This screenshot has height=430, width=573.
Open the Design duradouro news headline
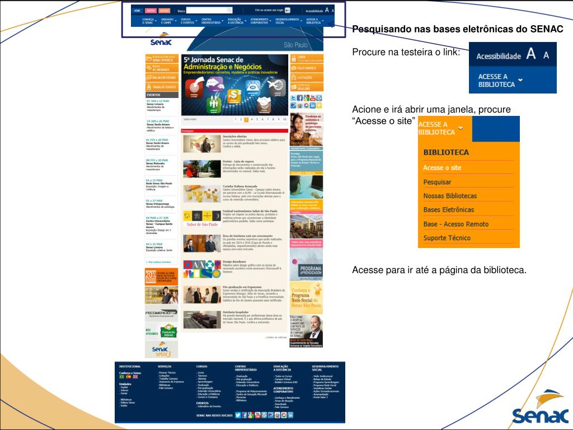tap(234, 262)
